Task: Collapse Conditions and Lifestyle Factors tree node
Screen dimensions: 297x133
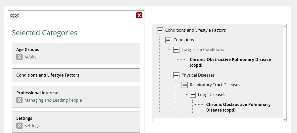Action: 160,30
